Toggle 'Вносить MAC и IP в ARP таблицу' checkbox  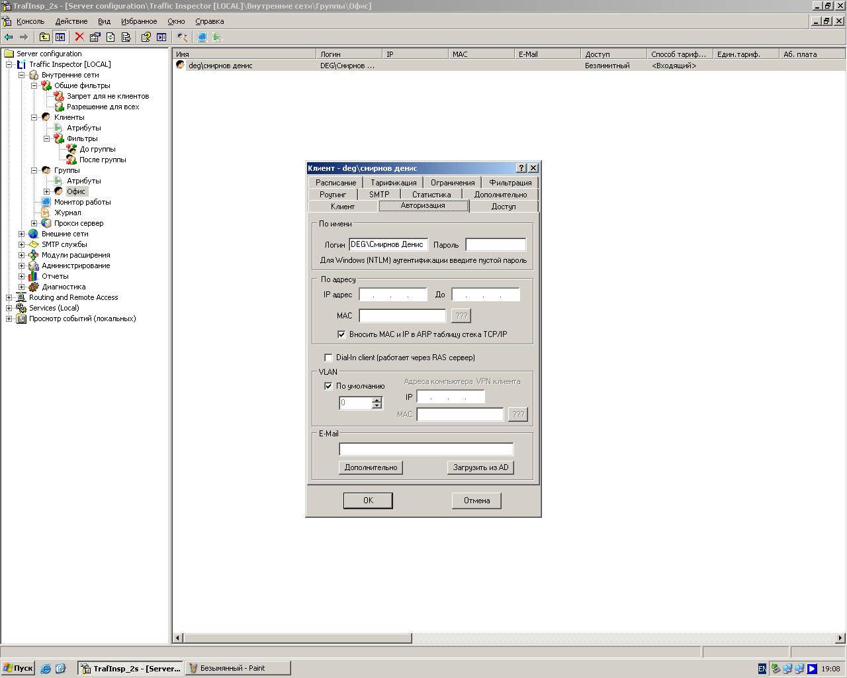341,334
